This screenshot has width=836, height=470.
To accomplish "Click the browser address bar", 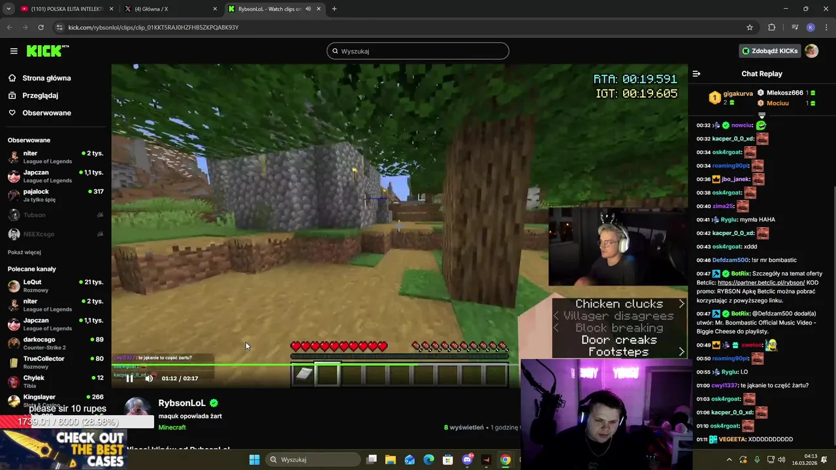I will pos(405,27).
